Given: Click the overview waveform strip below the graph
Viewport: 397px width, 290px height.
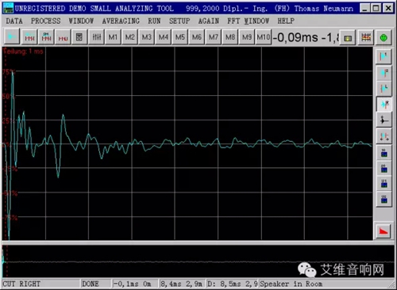Looking at the screenshot, I should (198, 261).
